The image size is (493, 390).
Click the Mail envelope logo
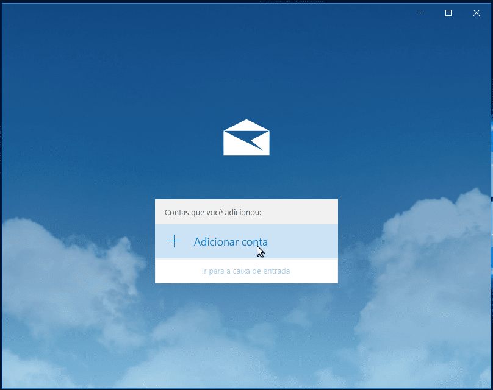[246, 138]
